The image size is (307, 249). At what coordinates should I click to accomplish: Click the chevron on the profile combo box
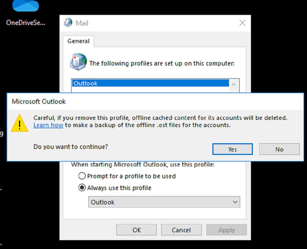pyautogui.click(x=235, y=202)
